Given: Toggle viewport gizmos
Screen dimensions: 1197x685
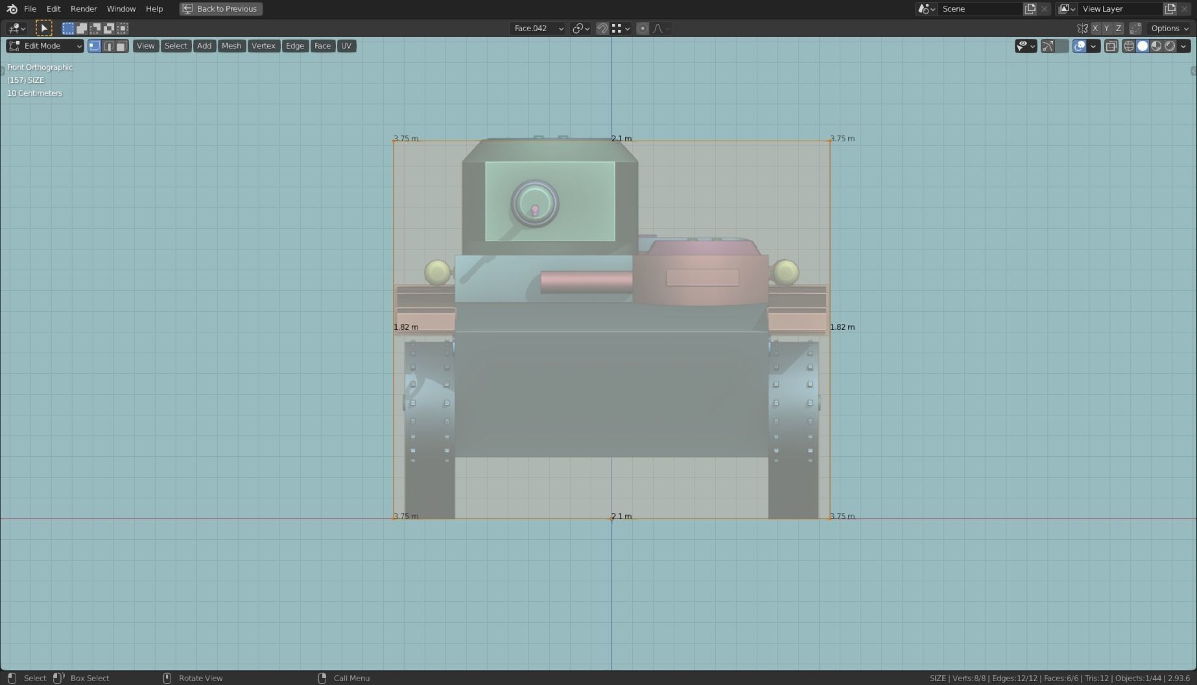Looking at the screenshot, I should tap(1048, 45).
